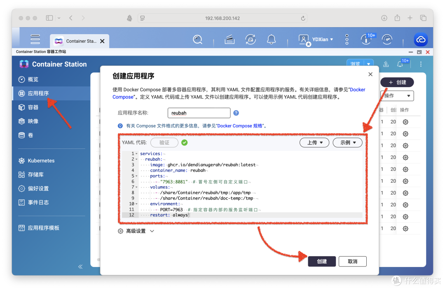
Task: Open the 浏览 dropdown arrow in header
Action: coord(369,64)
